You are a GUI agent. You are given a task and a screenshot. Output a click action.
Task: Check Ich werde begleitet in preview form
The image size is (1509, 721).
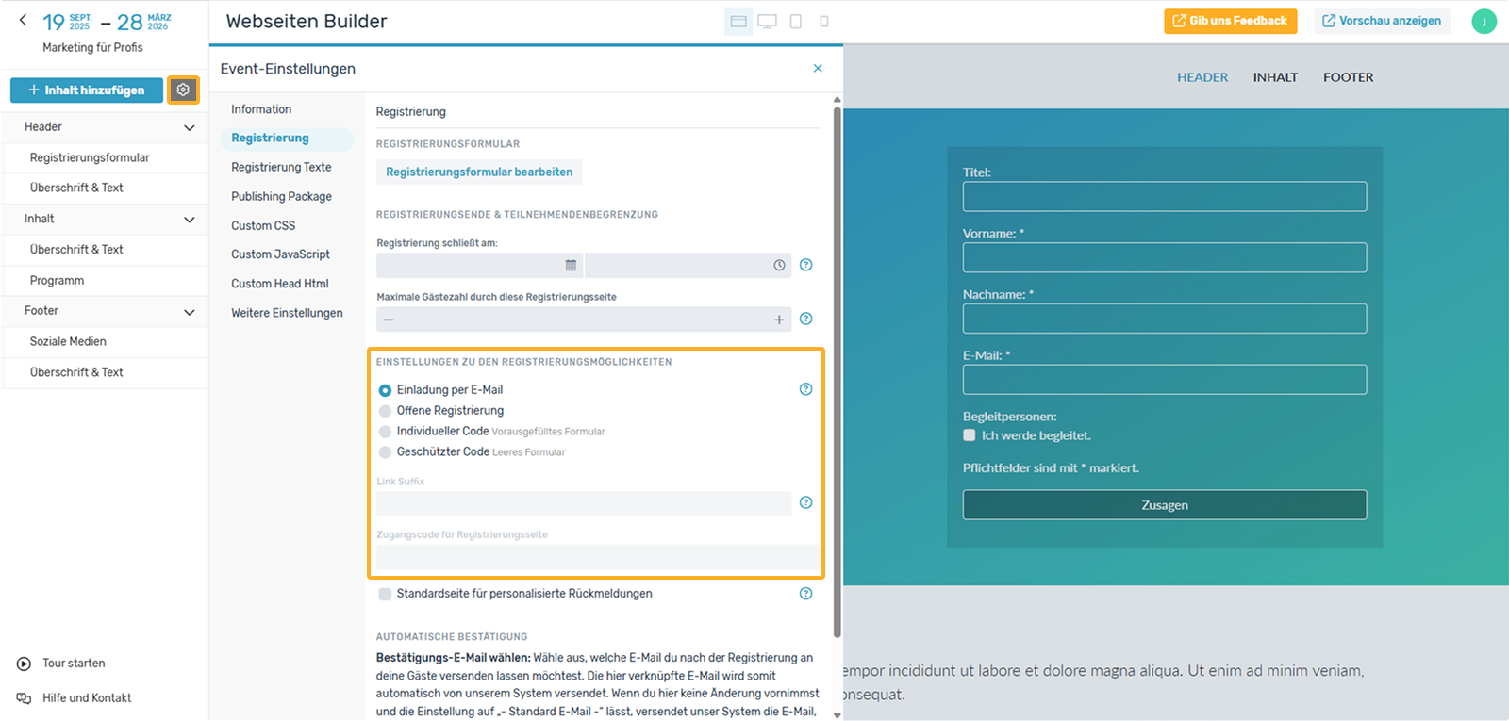pos(969,435)
